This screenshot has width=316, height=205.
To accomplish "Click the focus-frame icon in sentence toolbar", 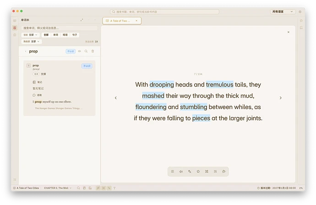I will pyautogui.click(x=207, y=172).
